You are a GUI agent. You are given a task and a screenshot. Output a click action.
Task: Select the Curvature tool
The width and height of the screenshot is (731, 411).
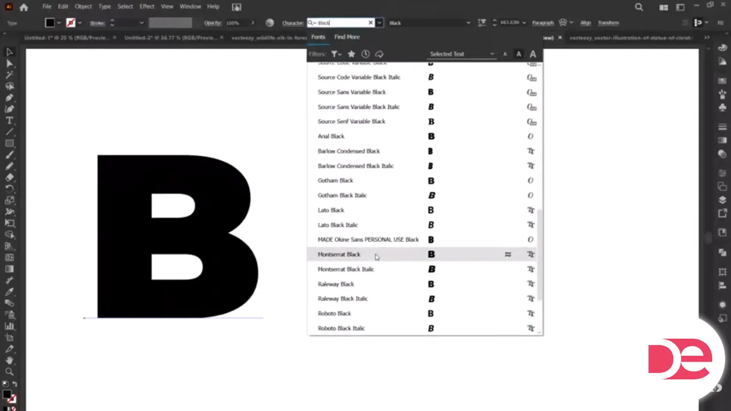click(x=9, y=109)
